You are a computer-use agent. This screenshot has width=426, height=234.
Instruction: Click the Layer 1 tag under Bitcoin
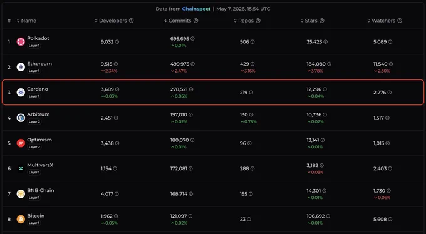click(34, 223)
